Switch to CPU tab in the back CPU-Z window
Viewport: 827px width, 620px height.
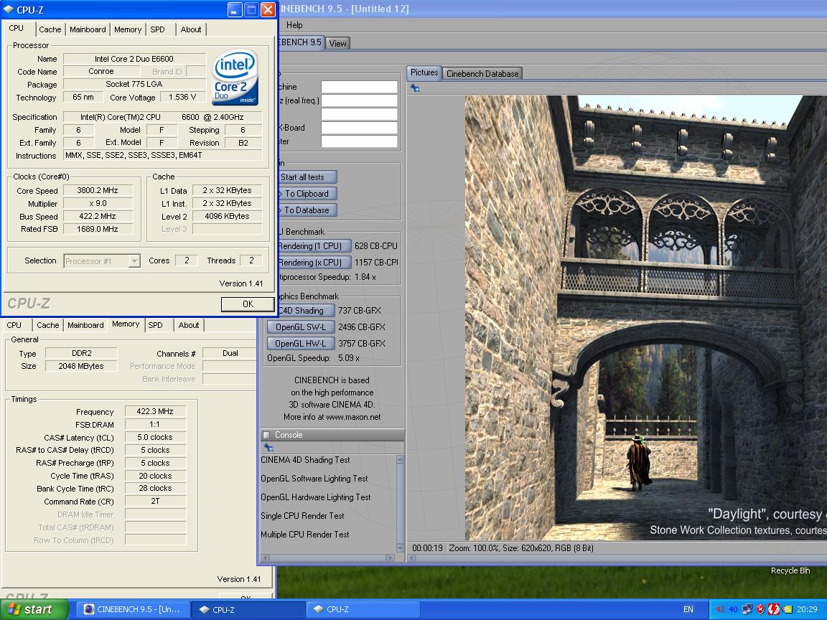14,325
